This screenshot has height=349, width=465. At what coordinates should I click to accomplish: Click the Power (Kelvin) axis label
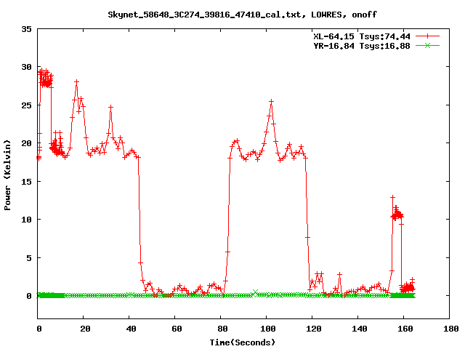[7, 175]
